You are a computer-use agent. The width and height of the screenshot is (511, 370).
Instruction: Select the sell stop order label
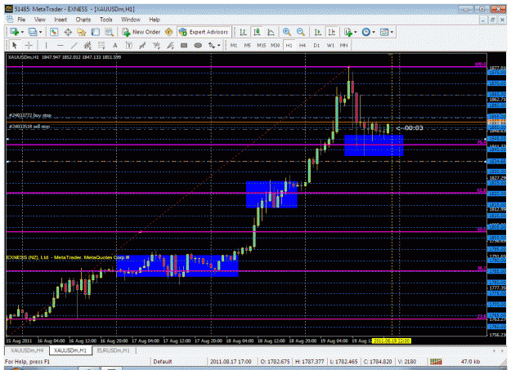pyautogui.click(x=29, y=127)
